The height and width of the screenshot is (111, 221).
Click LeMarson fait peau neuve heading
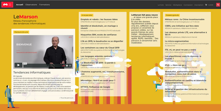[x=144, y=15]
